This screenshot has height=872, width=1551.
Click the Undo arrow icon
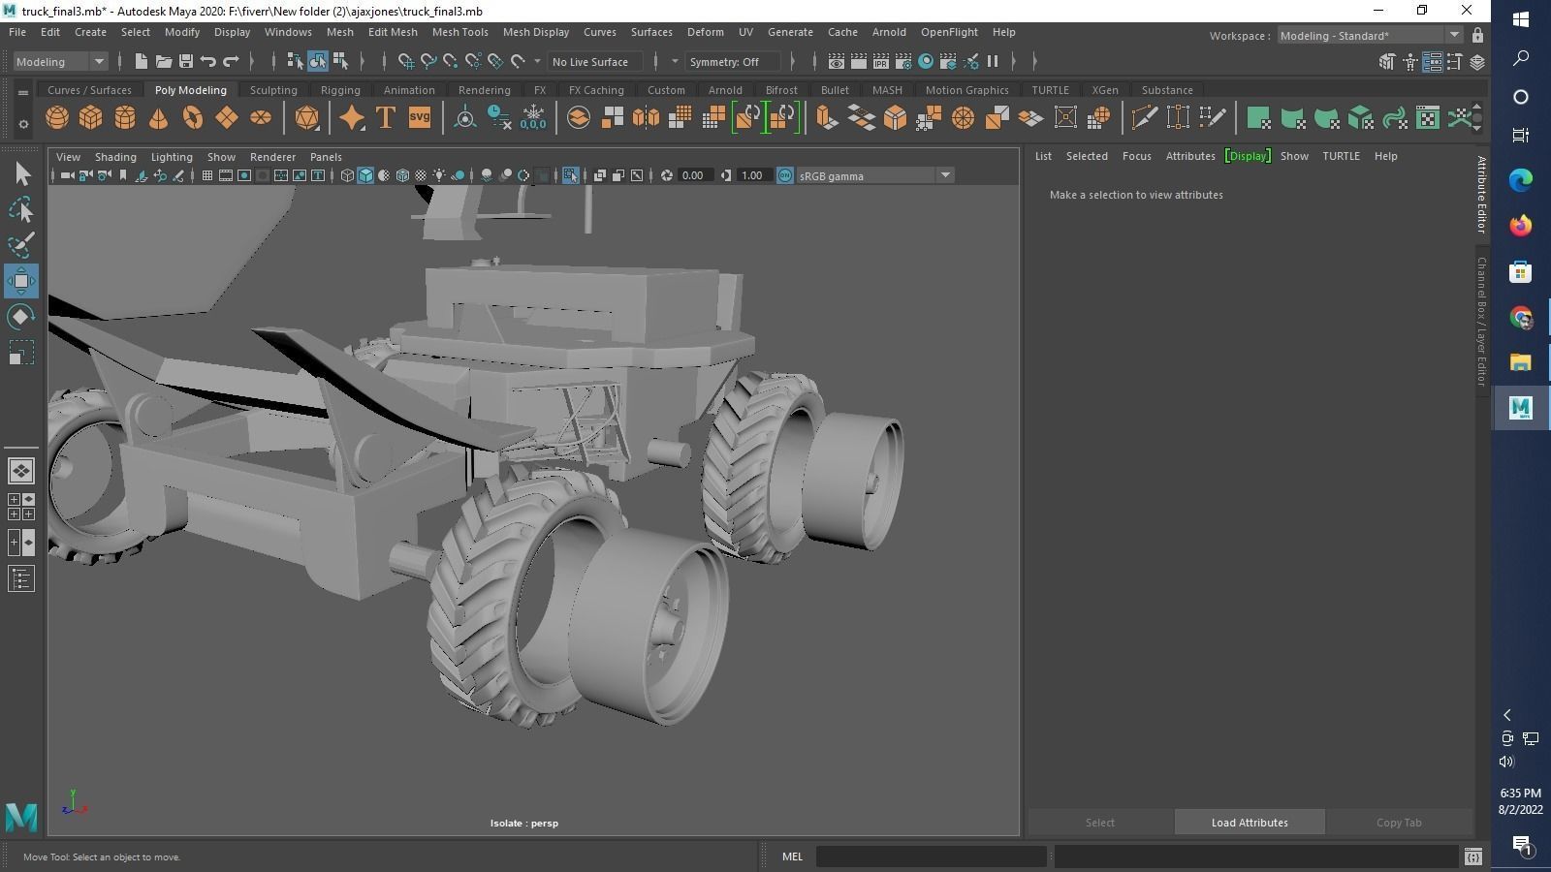point(208,61)
